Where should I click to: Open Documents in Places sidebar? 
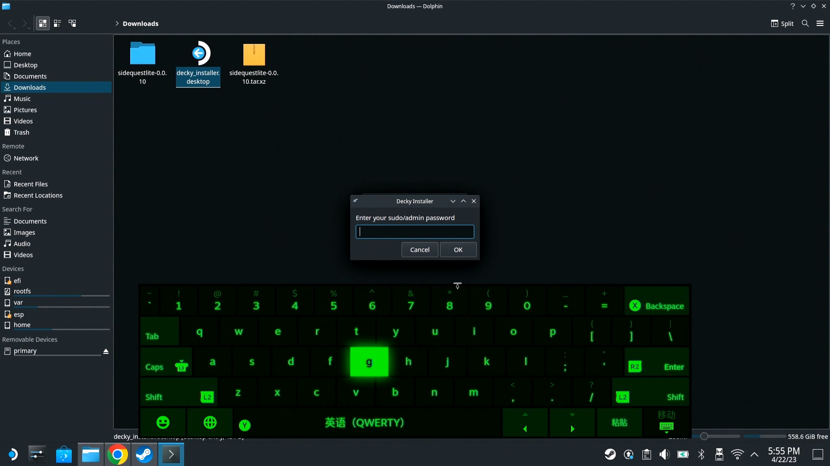pyautogui.click(x=30, y=76)
